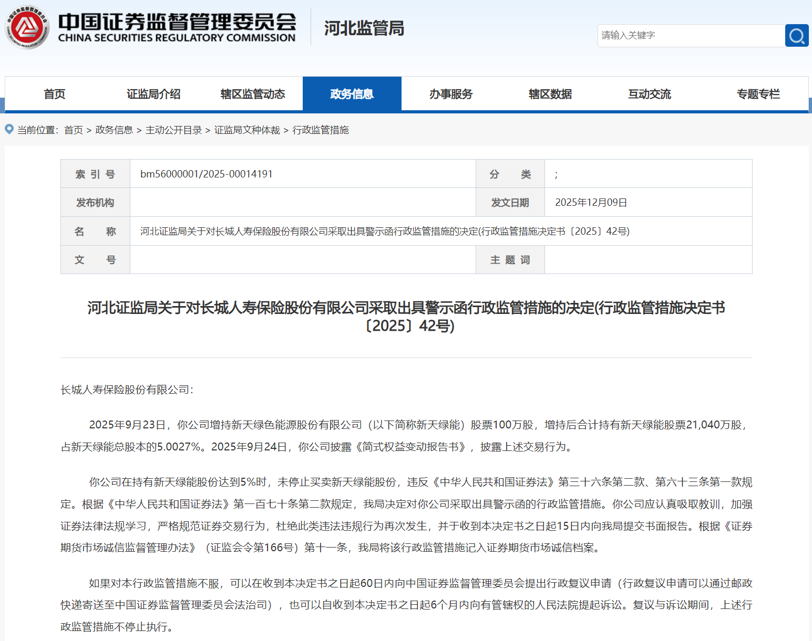Click the 河北监管局 header title
The height and width of the screenshot is (641, 812).
point(364,28)
